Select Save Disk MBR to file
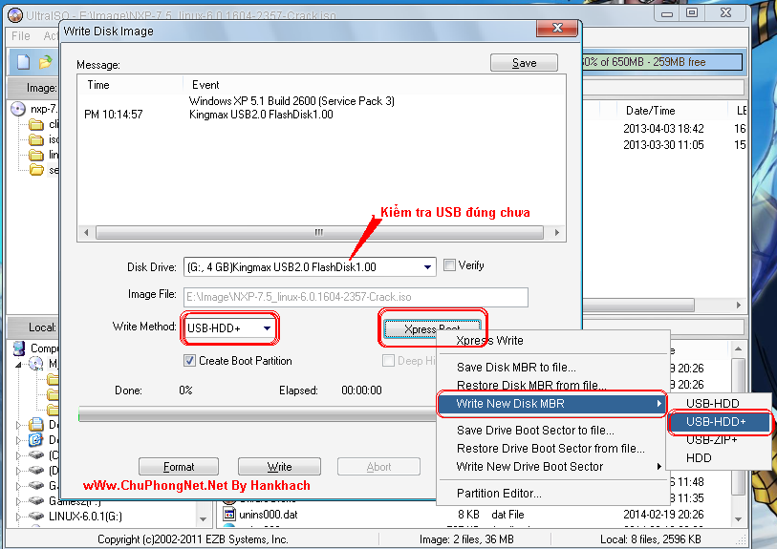777x549 pixels. [x=552, y=368]
